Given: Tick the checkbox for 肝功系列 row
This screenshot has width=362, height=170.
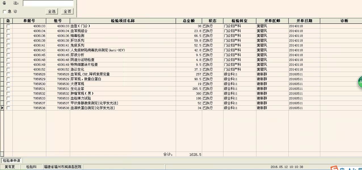Looking at the screenshot, I should tap(8, 41).
